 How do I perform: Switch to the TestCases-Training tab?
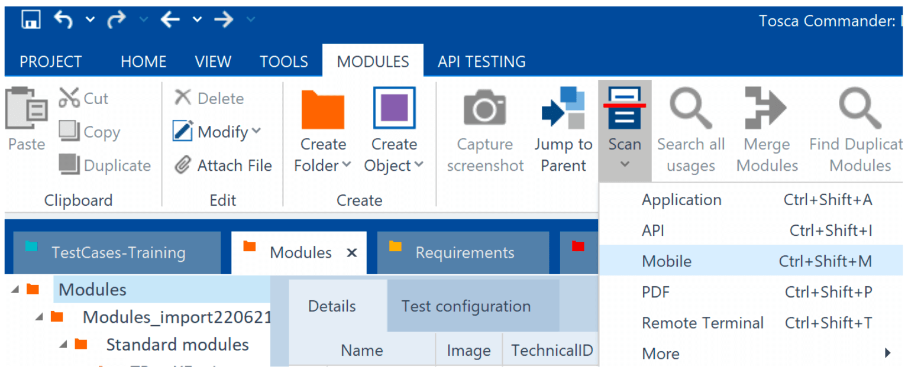pyautogui.click(x=117, y=253)
